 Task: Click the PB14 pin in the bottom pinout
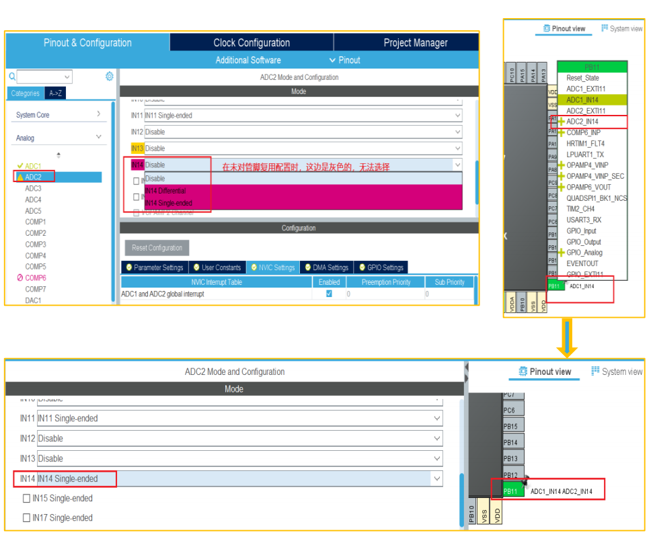coord(513,442)
